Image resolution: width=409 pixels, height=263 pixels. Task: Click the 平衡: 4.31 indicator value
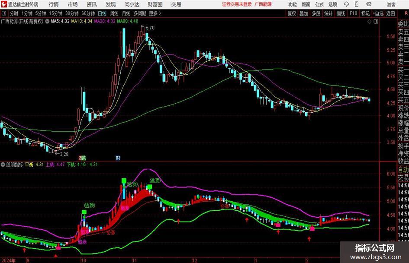coord(35,165)
